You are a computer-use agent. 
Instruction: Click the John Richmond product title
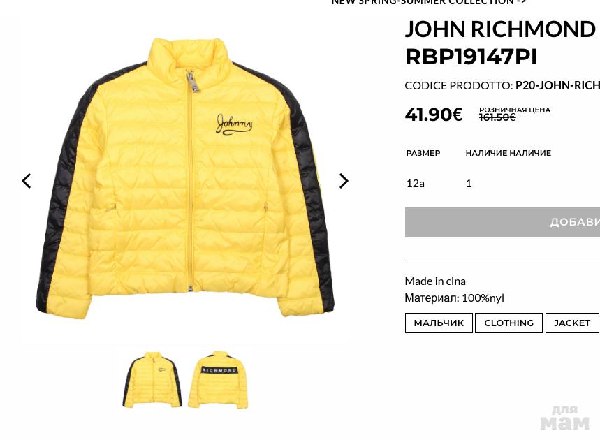click(500, 43)
